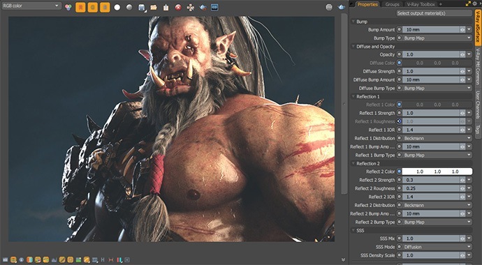Open the Diffuse Bump Type dropdown
The image size is (482, 265).
[x=437, y=88]
